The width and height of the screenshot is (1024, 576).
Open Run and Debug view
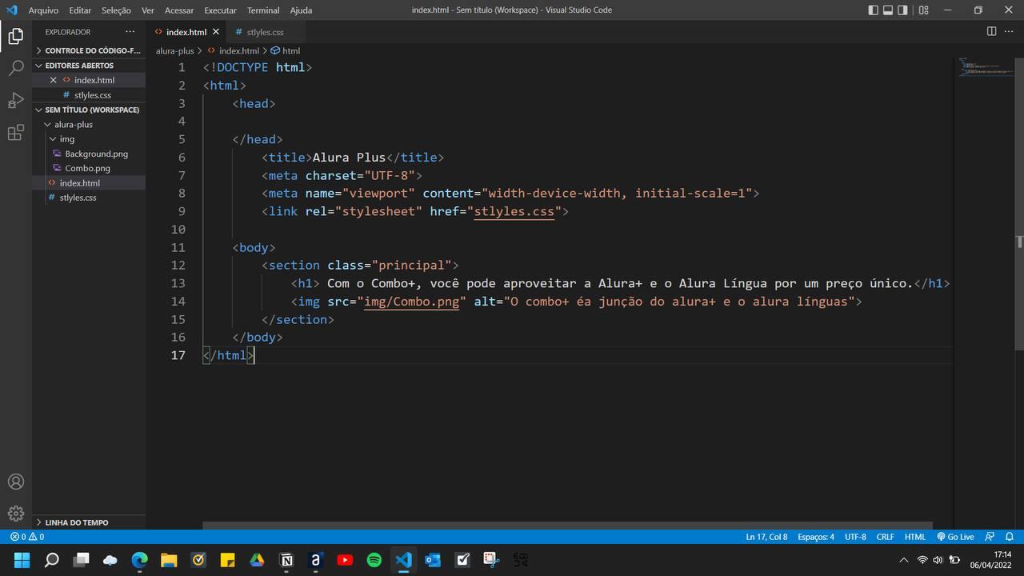(16, 101)
